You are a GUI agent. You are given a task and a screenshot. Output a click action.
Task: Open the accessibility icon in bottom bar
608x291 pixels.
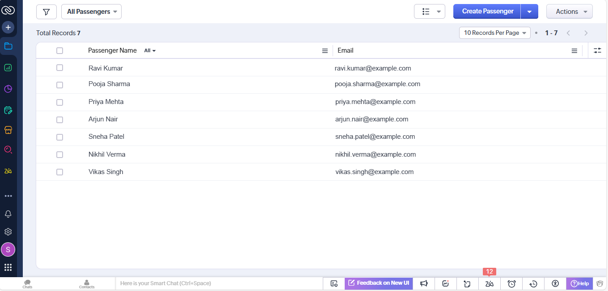(555, 283)
